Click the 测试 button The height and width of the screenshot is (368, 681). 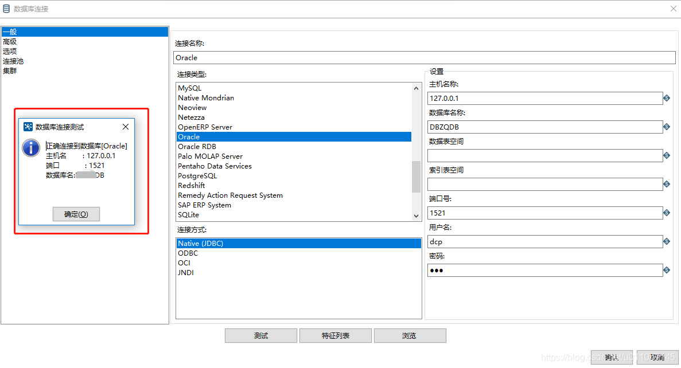(x=261, y=335)
